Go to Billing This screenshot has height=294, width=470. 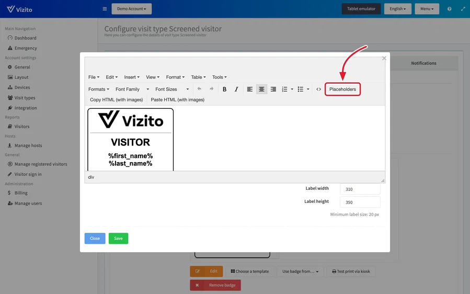pyautogui.click(x=21, y=193)
